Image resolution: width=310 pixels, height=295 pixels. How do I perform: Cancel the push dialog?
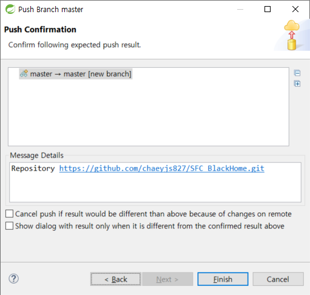[x=278, y=279]
